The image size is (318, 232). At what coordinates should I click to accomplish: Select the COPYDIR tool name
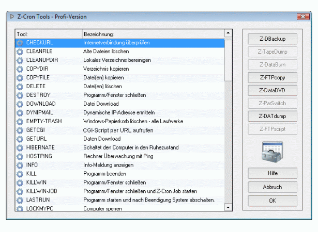(x=37, y=69)
